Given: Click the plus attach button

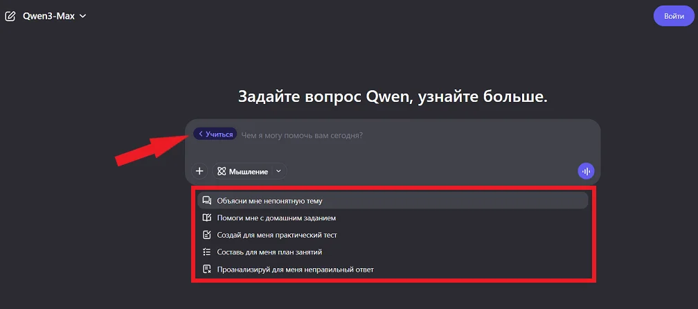Looking at the screenshot, I should [199, 171].
